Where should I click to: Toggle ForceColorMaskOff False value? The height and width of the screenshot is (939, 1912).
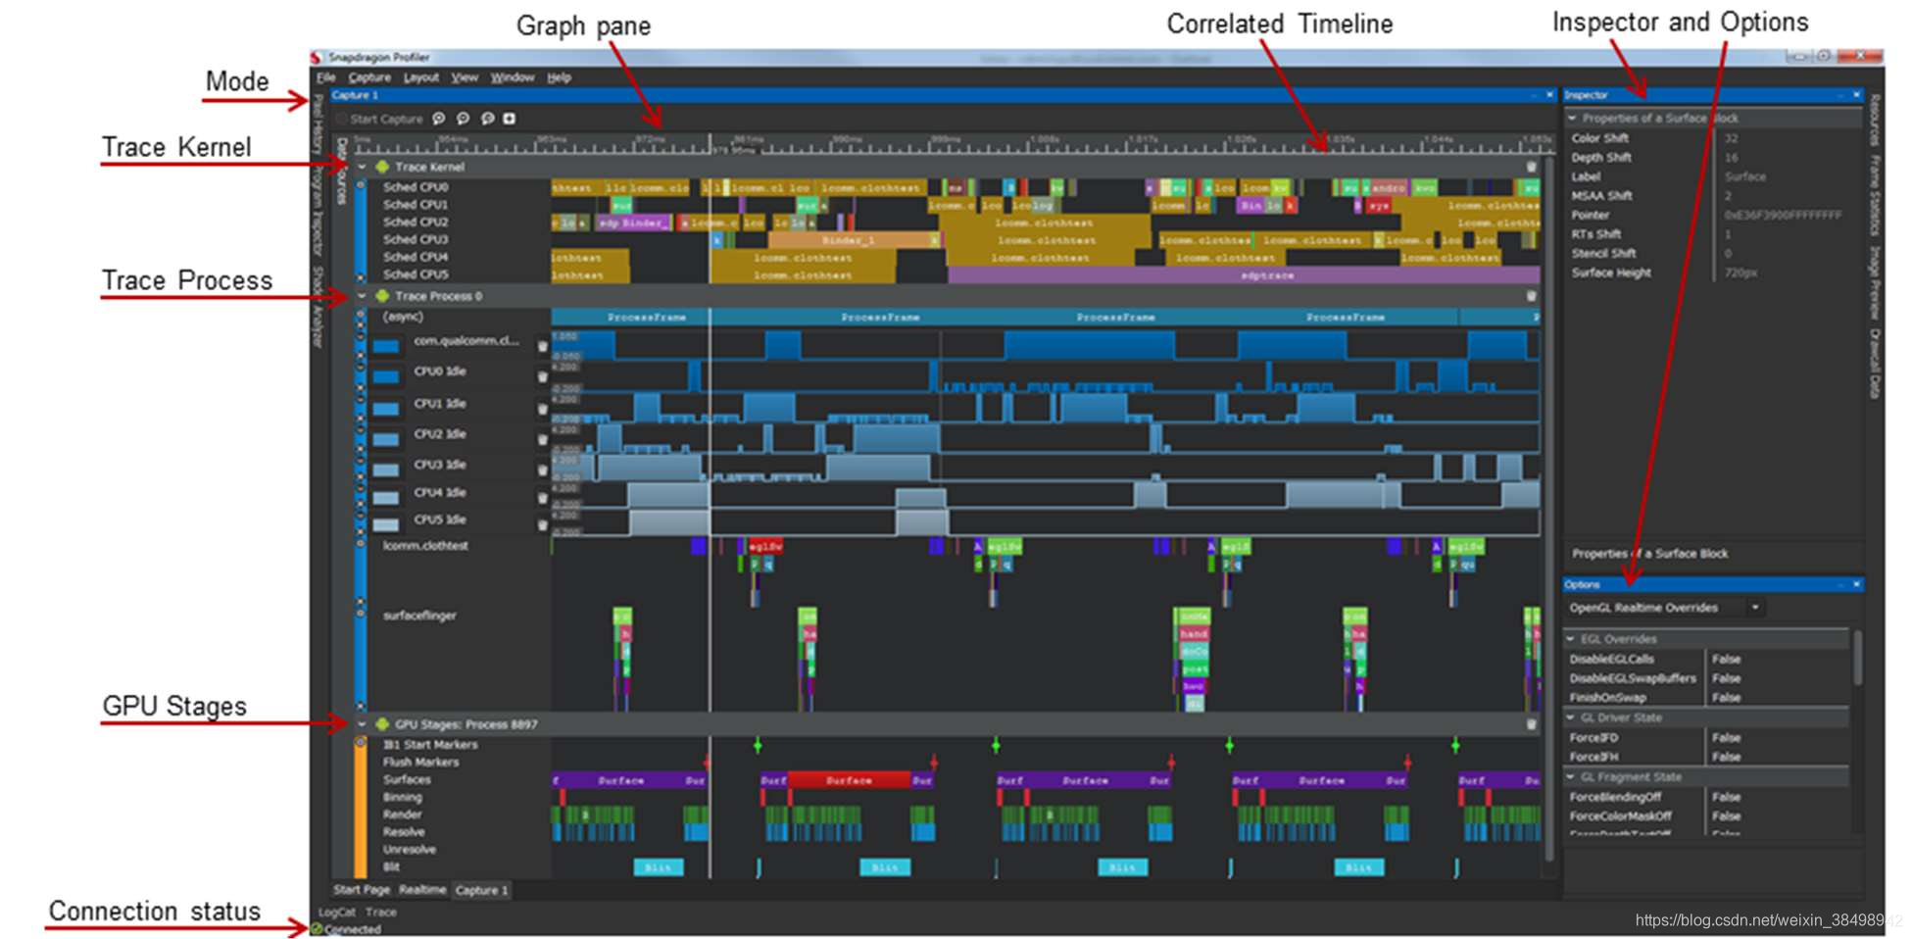click(1726, 816)
